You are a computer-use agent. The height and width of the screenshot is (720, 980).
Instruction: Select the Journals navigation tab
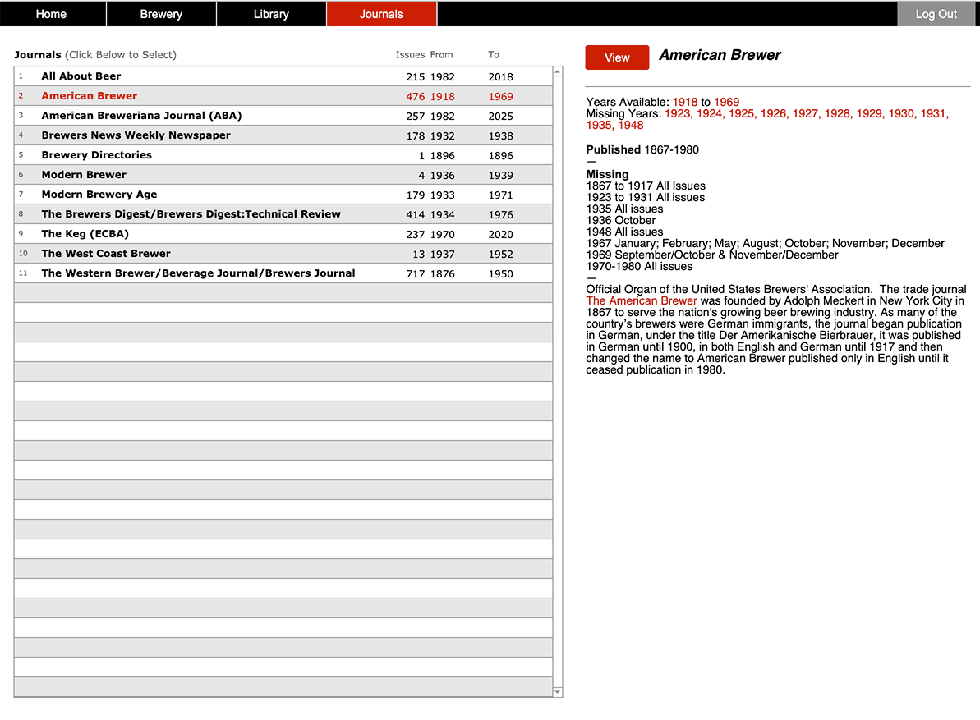coord(381,13)
